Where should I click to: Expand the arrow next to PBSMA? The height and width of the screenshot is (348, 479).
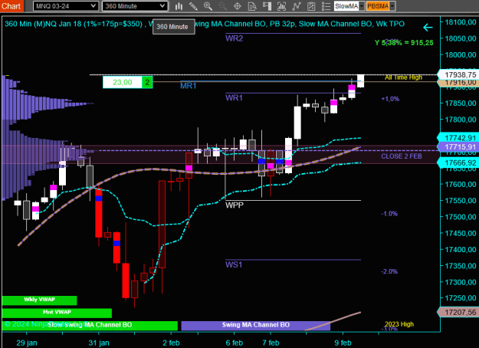coord(392,6)
